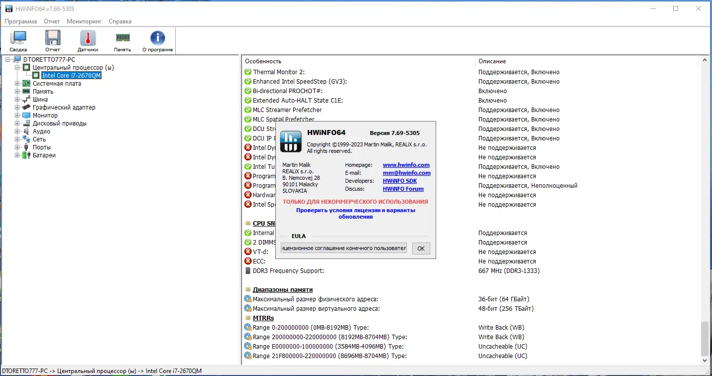Select the Extended Auto-HALT State C1E row
The image size is (712, 376).
point(472,101)
